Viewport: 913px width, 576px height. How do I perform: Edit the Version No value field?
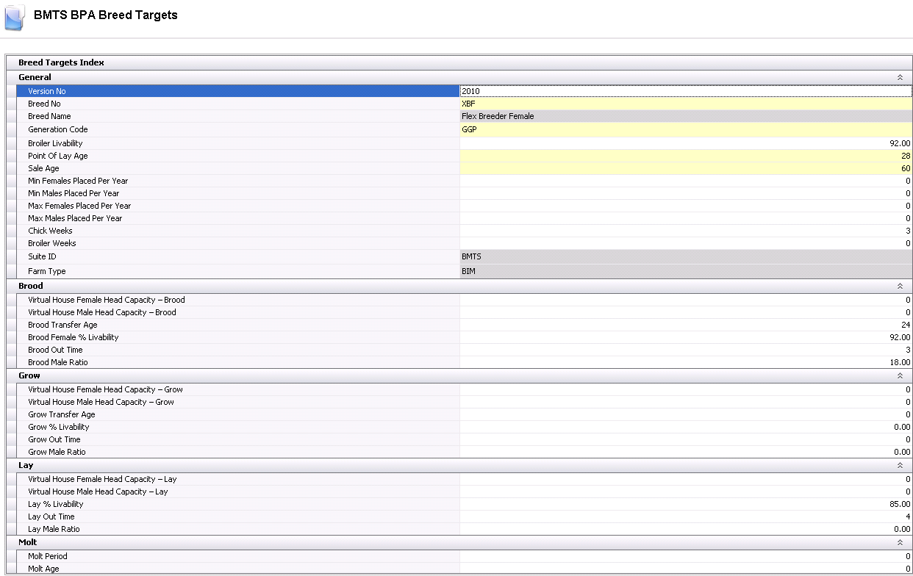tap(685, 91)
